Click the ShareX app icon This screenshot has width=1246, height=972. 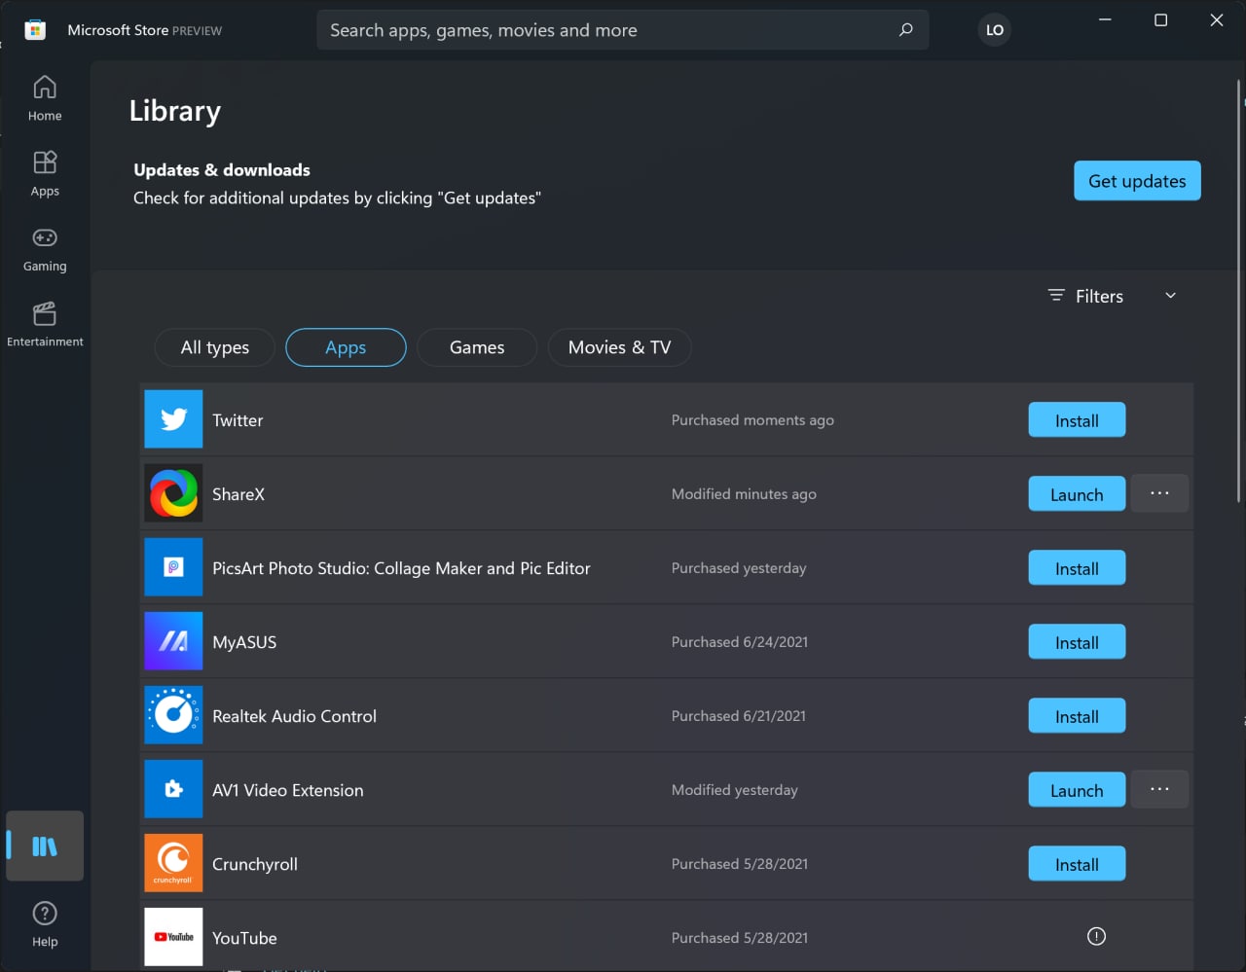(x=173, y=493)
